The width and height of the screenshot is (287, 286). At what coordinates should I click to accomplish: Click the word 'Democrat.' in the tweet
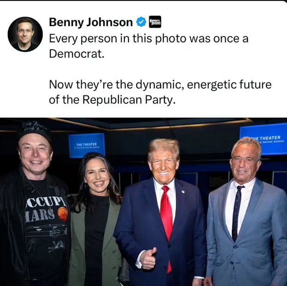click(x=76, y=54)
